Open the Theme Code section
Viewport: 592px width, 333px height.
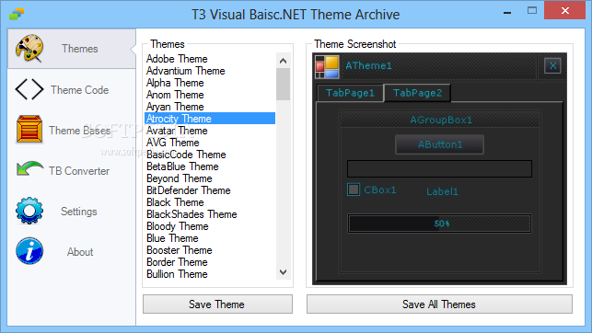pos(72,90)
